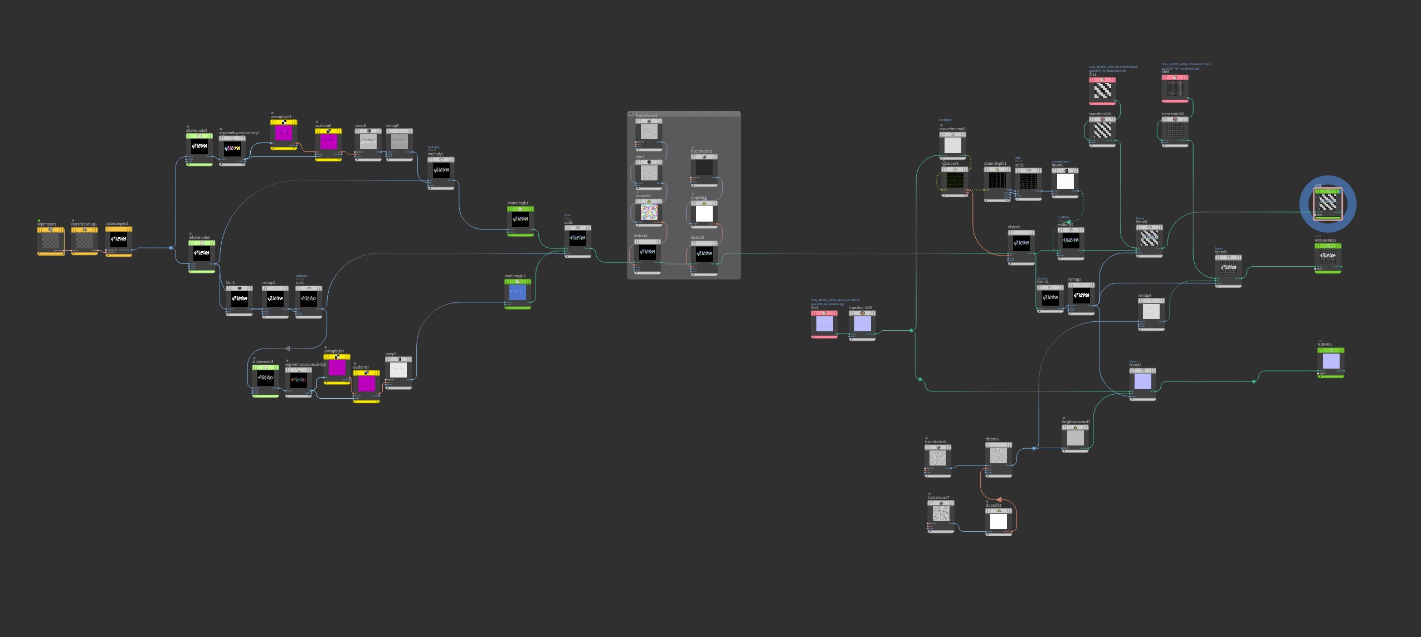Select the segmentbyconnectivity2 node
Image resolution: width=1421 pixels, height=637 pixels.
[299, 382]
